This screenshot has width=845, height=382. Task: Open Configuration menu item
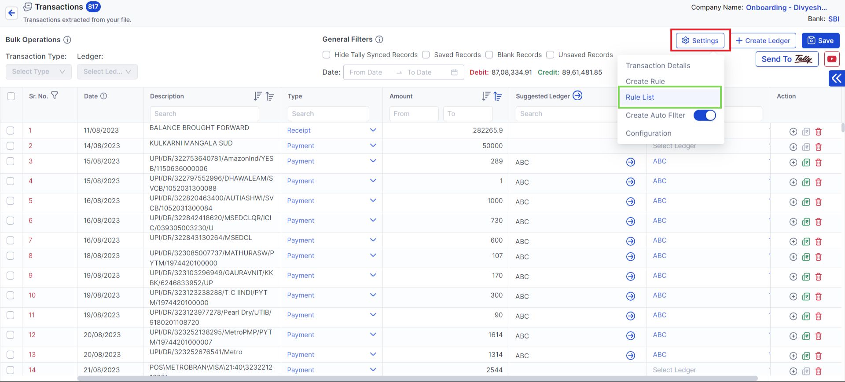648,133
